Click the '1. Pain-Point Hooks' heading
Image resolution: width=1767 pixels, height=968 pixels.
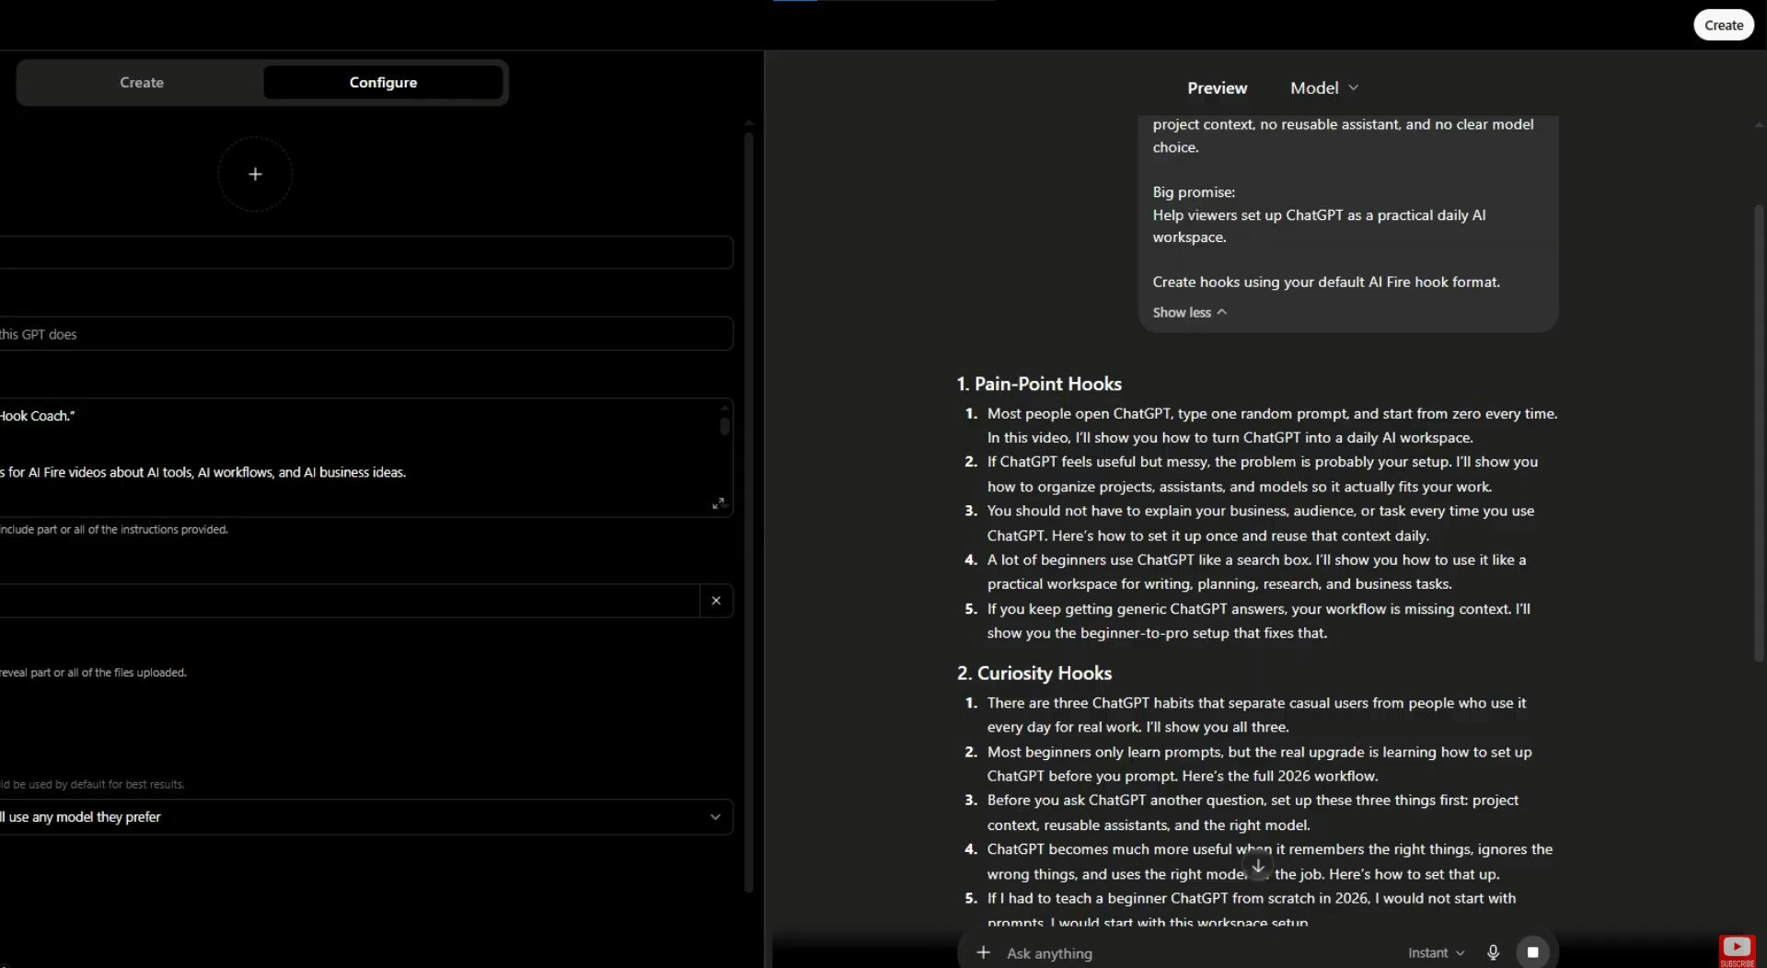click(x=1039, y=384)
